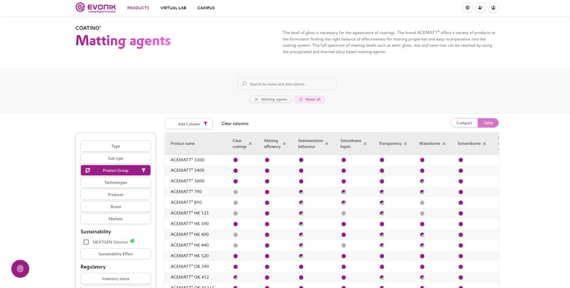This screenshot has width=570, height=288.
Task: Click the Transparency column header
Action: pyautogui.click(x=390, y=144)
